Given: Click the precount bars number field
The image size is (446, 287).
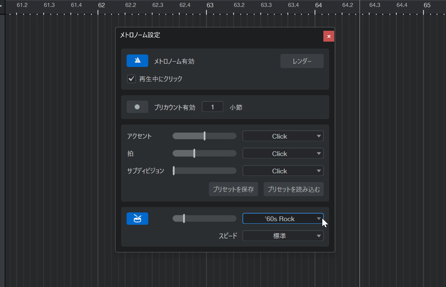Looking at the screenshot, I should (212, 107).
